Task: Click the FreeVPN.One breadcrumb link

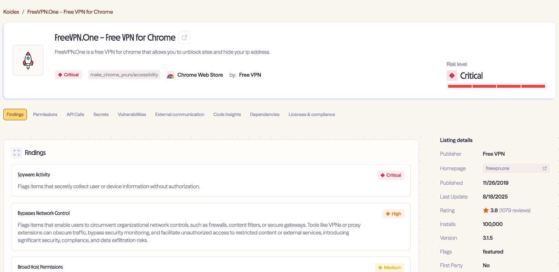Action: point(70,12)
